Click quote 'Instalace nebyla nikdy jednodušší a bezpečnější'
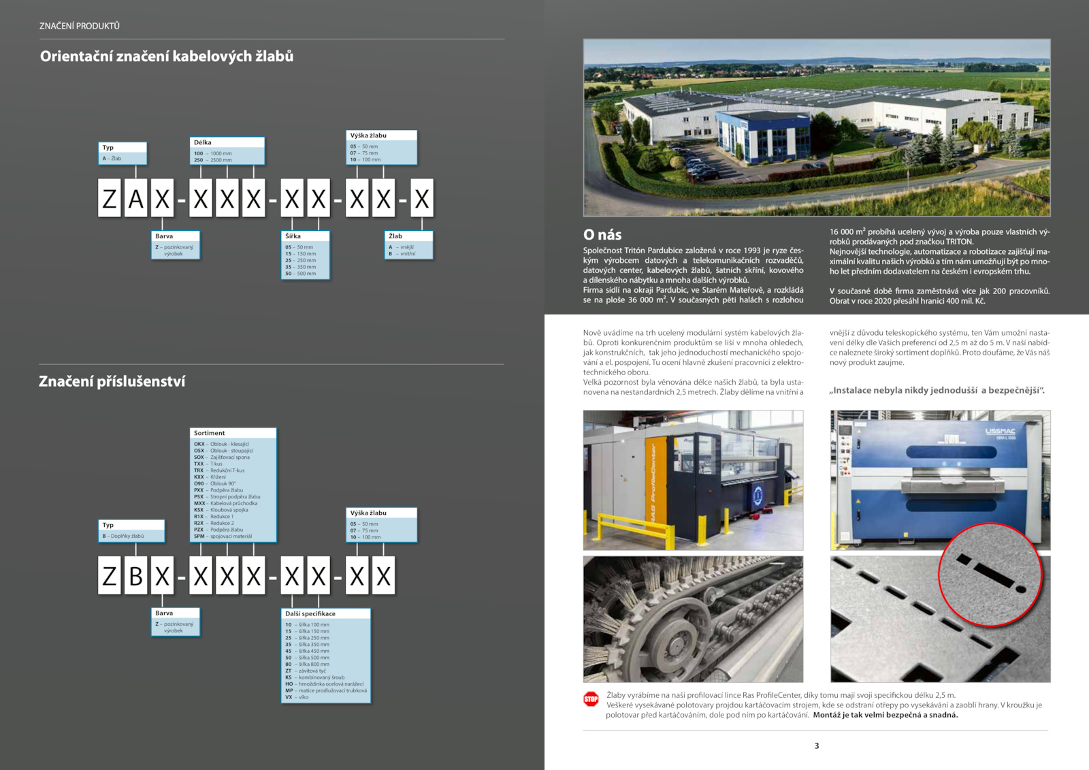The image size is (1089, 770). point(937,390)
